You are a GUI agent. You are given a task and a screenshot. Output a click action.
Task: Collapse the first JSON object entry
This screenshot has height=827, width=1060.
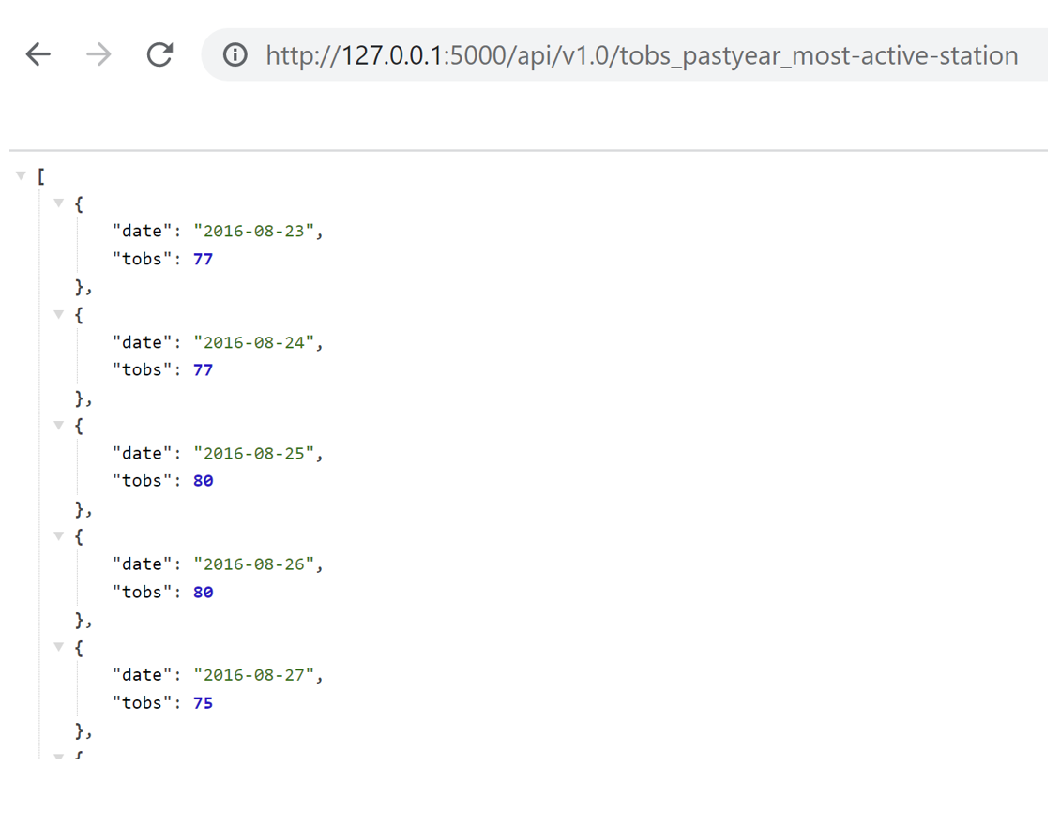(58, 203)
